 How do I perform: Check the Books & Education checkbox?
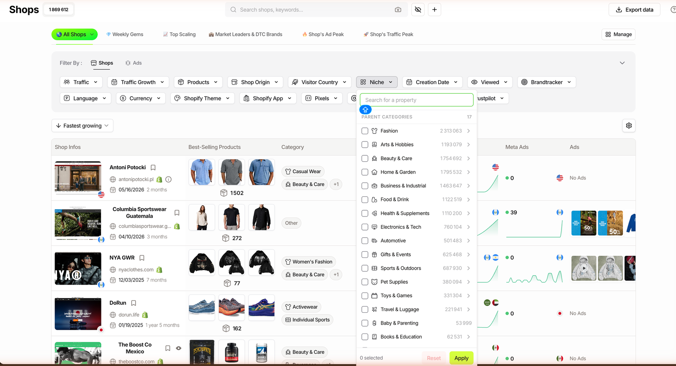(x=365, y=337)
